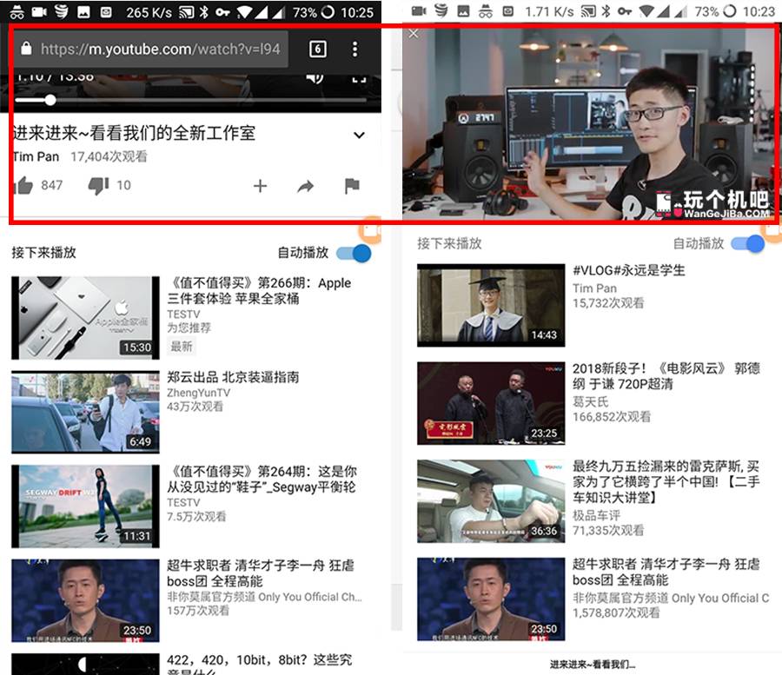Open the Apple 三件套体验 video thumbnail
The width and height of the screenshot is (782, 675).
tap(85, 317)
